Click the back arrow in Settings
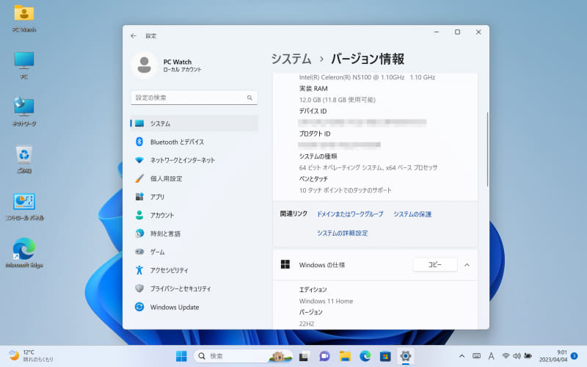The image size is (587, 367). (134, 36)
